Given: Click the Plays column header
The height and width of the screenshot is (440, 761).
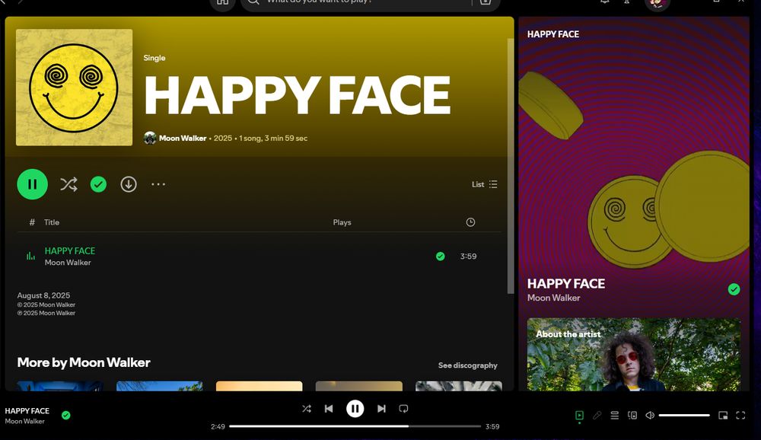Looking at the screenshot, I should point(342,222).
